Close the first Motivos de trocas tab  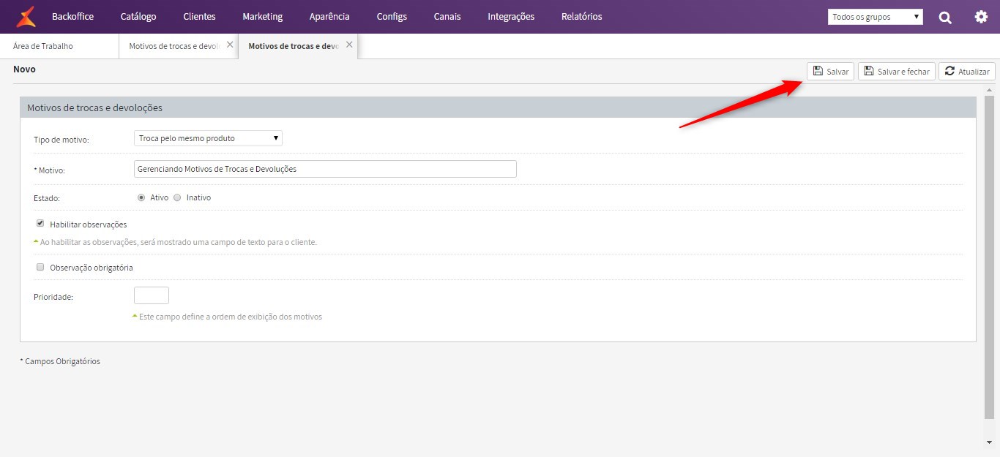[230, 45]
